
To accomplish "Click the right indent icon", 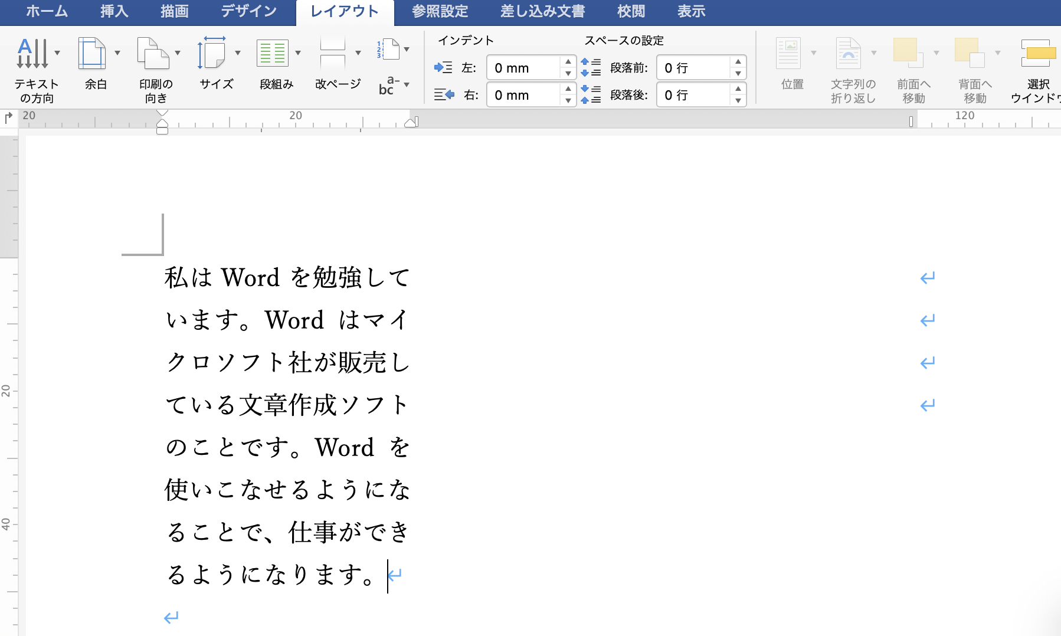I will click(444, 94).
